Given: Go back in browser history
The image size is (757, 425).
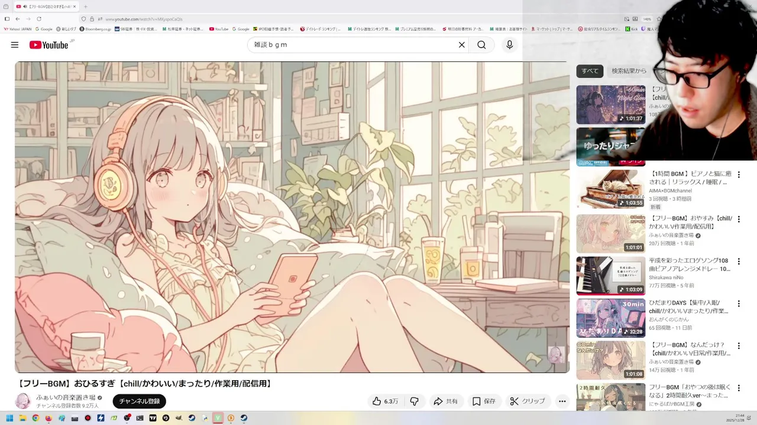Looking at the screenshot, I should (x=18, y=19).
